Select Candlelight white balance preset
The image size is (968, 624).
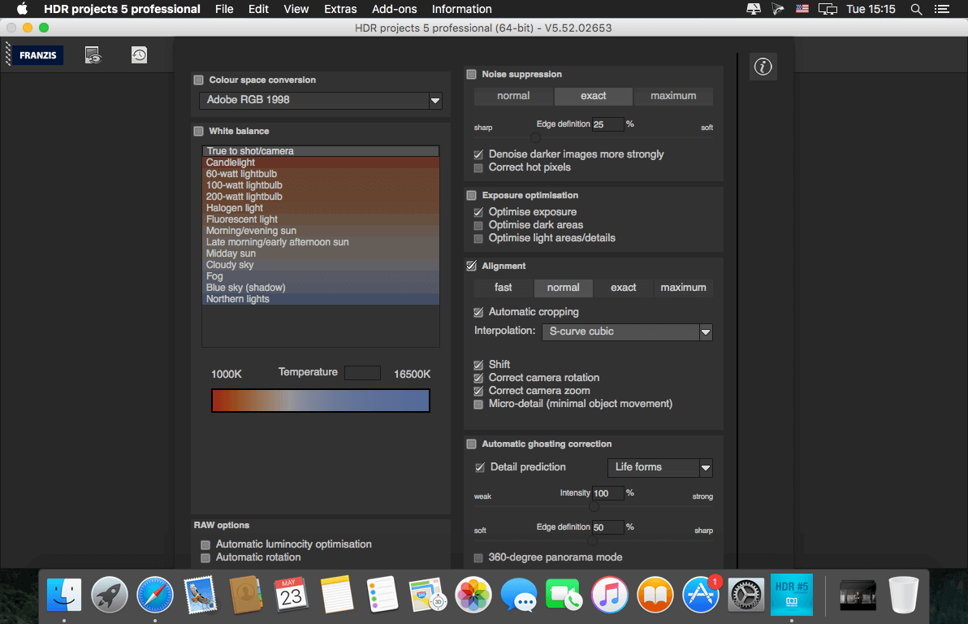tap(321, 162)
